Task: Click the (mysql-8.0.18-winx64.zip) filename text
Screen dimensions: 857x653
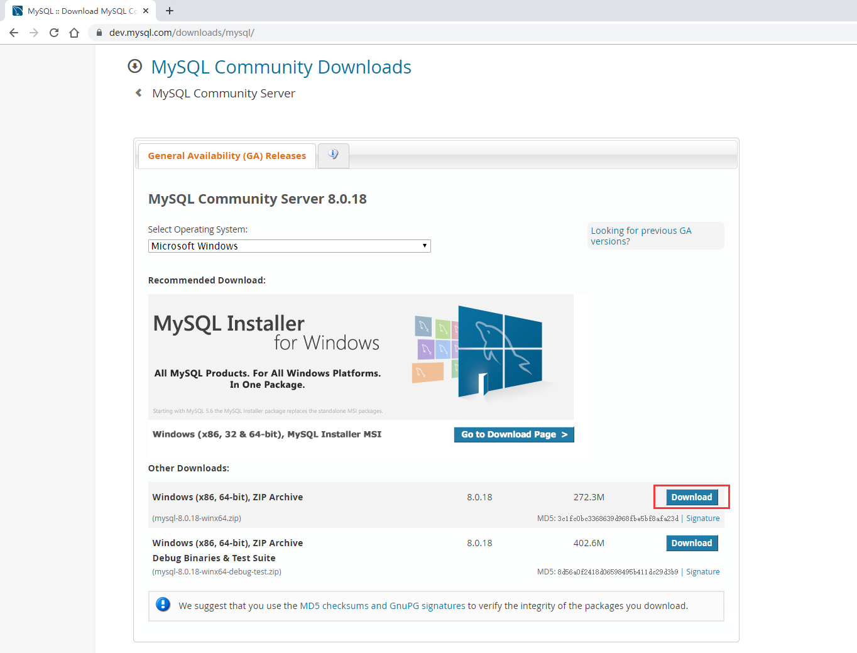Action: pos(197,519)
